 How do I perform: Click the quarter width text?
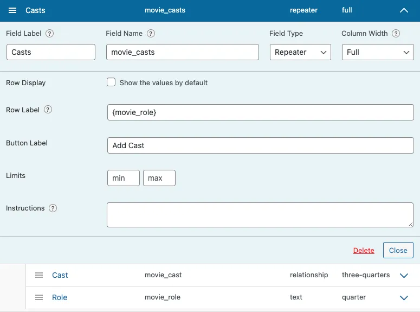coord(354,297)
